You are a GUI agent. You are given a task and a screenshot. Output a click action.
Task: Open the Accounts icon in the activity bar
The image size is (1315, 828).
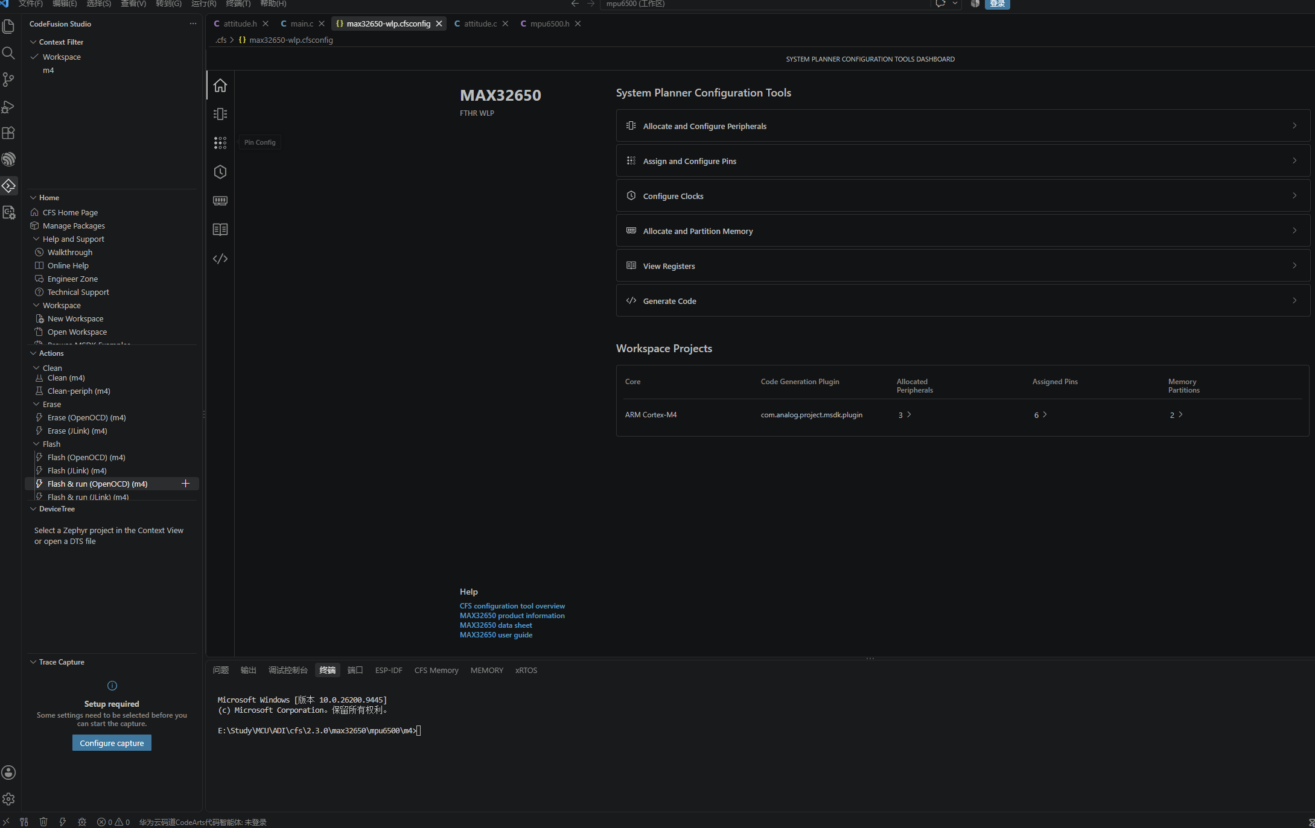pyautogui.click(x=8, y=773)
